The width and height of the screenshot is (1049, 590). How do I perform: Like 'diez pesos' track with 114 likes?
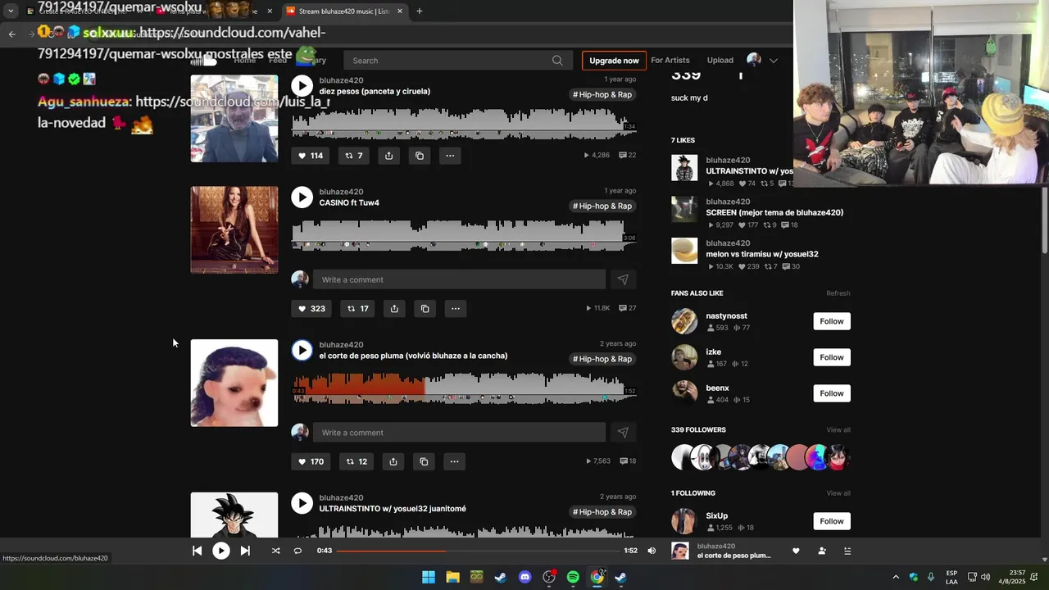pyautogui.click(x=311, y=156)
